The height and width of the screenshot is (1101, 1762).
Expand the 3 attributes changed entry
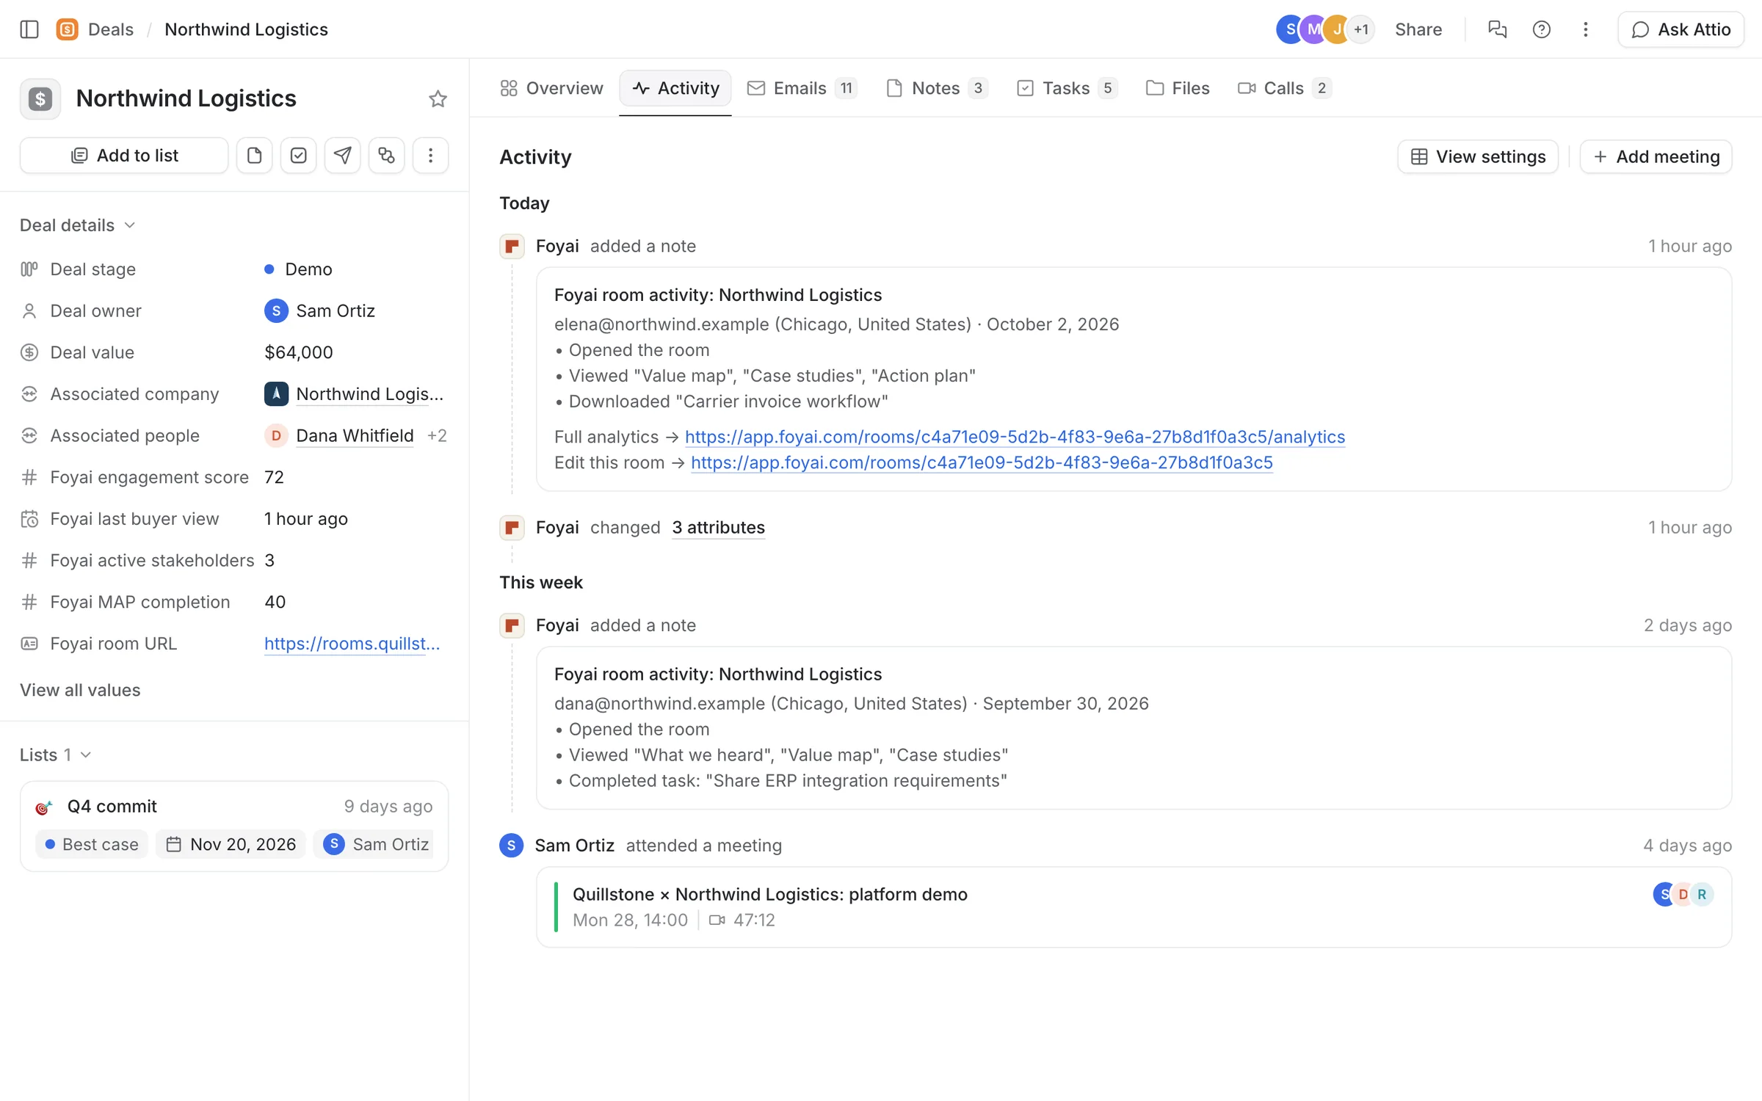[718, 528]
